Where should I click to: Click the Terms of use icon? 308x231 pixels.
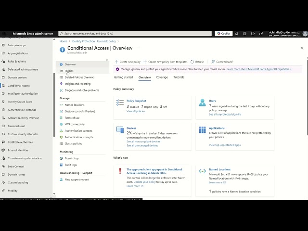[61, 117]
